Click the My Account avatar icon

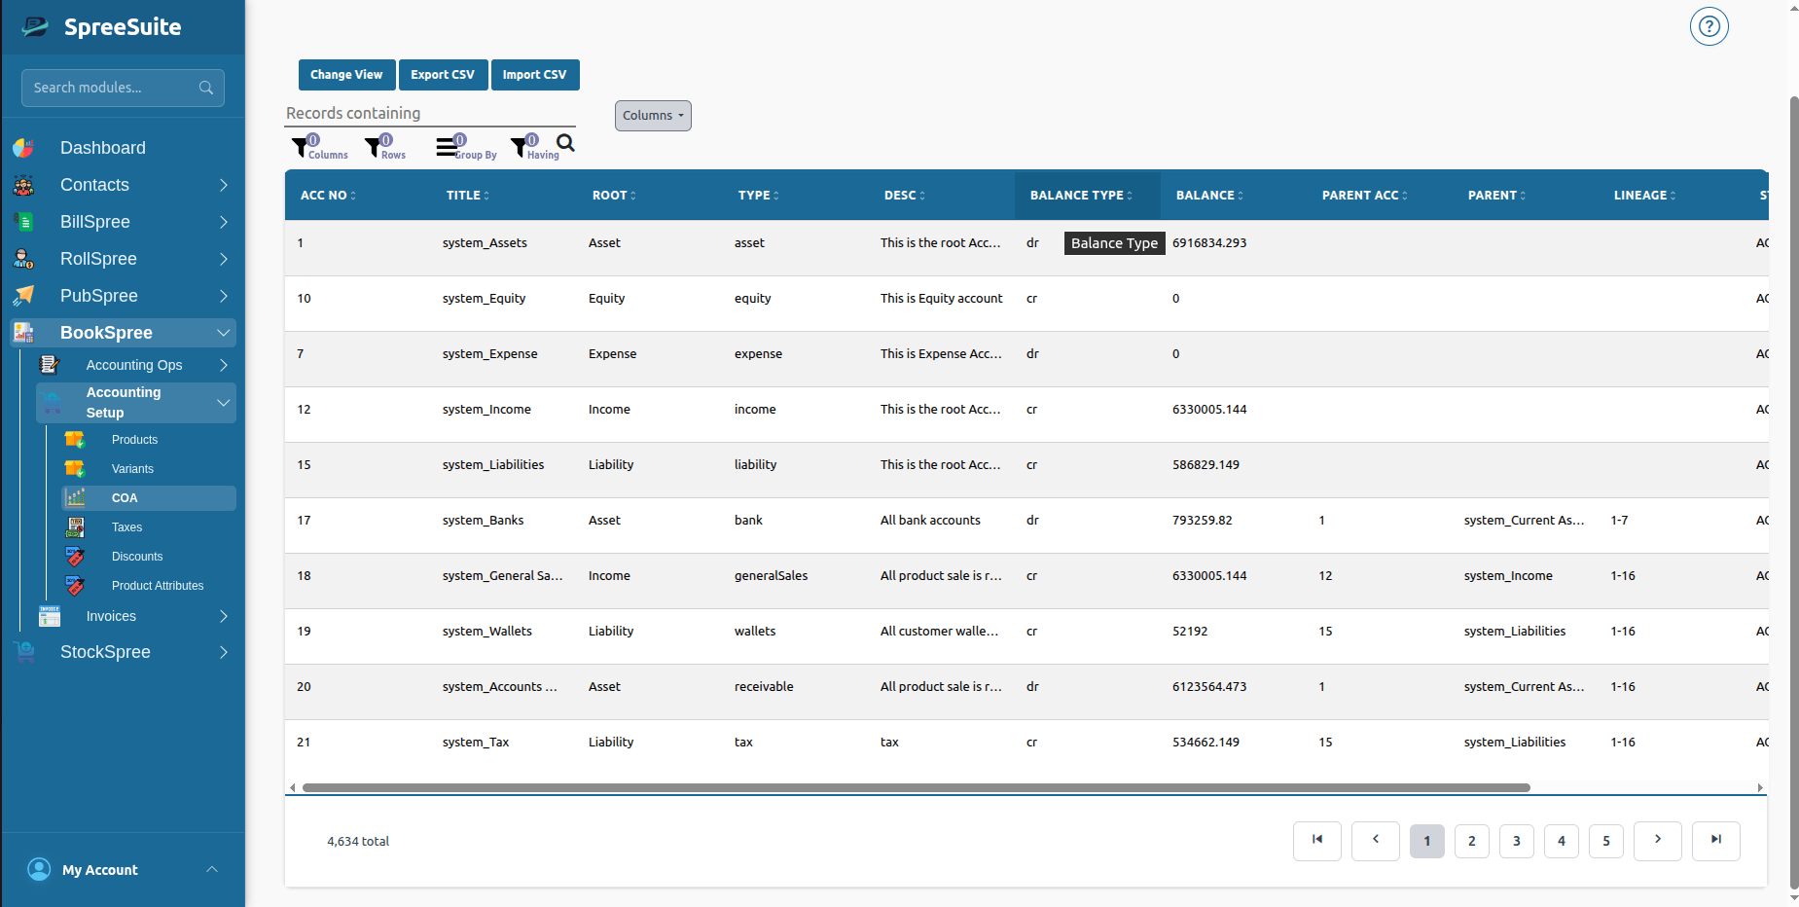pos(39,869)
